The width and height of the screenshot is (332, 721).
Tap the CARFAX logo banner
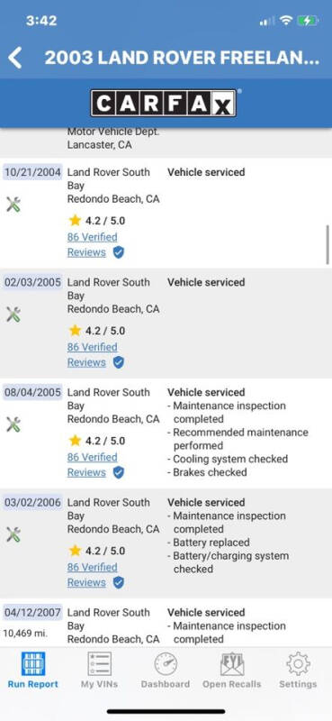164,104
